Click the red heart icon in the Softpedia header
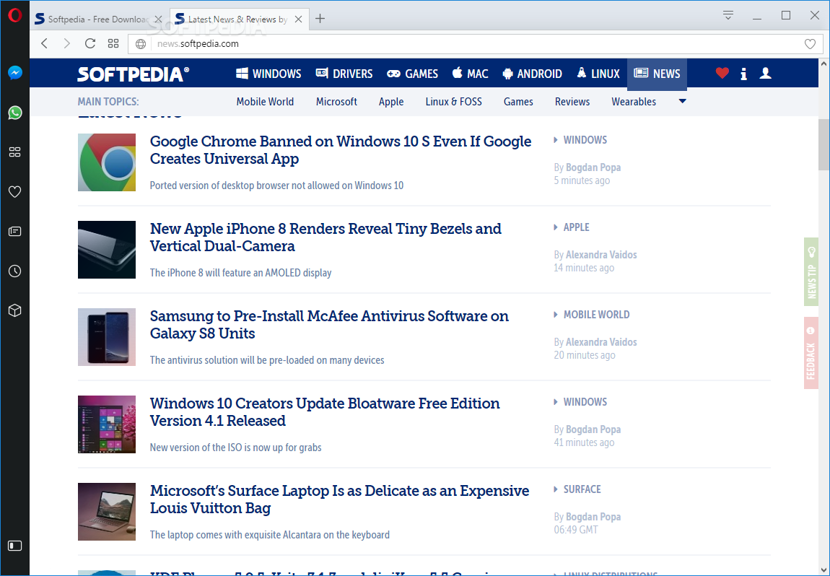Viewport: 830px width, 576px height. (x=722, y=73)
